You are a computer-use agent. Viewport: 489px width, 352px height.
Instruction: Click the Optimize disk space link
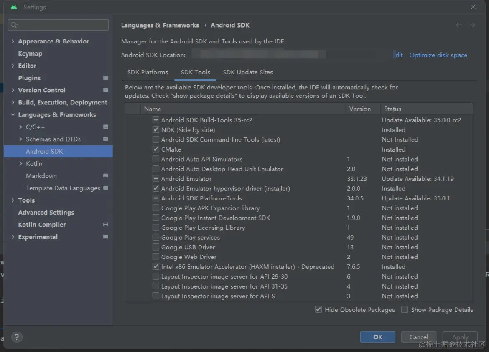point(438,55)
